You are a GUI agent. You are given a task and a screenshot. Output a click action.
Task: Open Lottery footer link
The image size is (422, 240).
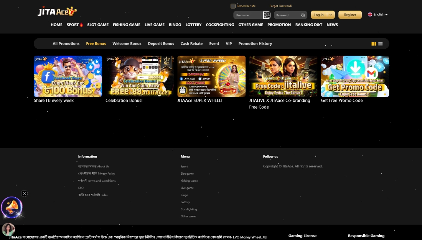point(185,202)
